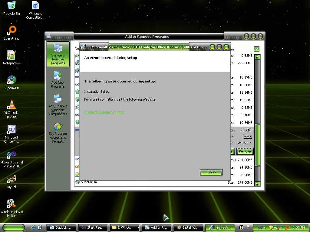Switch to Add or Remove taskbar item

pos(157,227)
